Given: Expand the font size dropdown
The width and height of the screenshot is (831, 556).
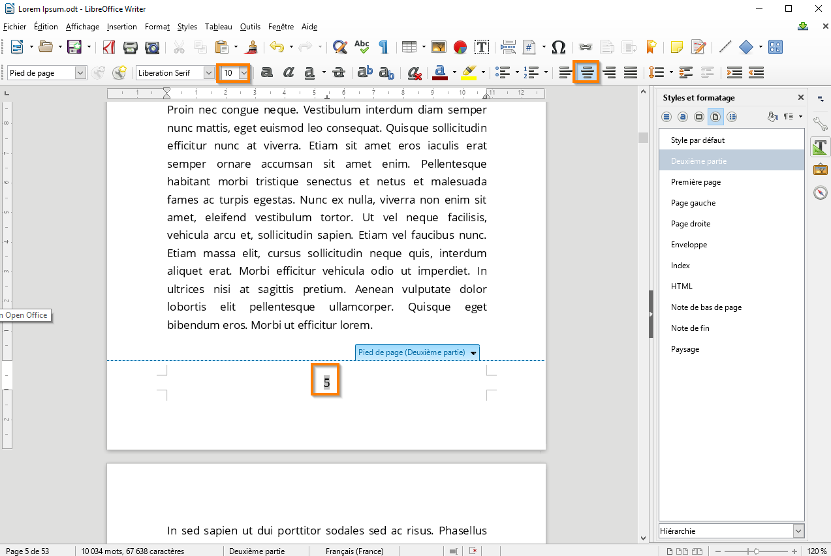Looking at the screenshot, I should pos(243,72).
